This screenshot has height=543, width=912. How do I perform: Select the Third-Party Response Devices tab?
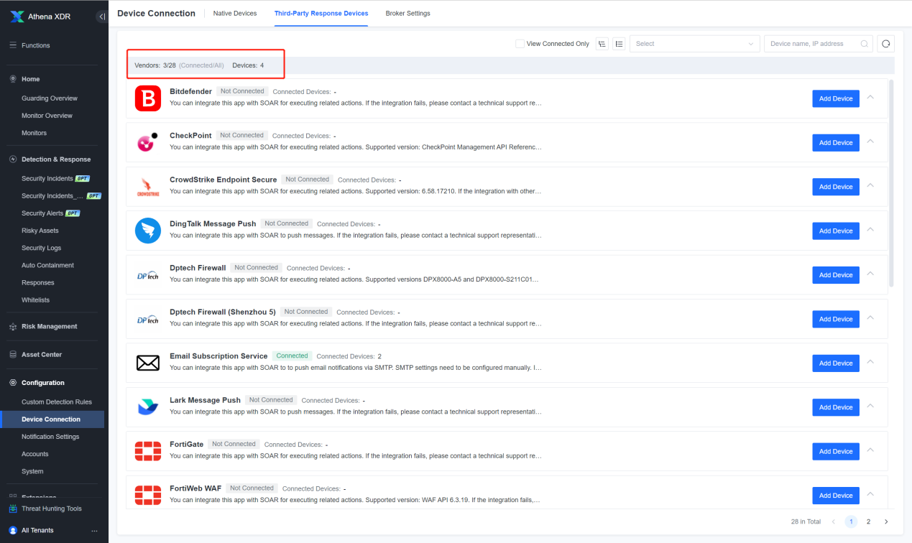(x=321, y=14)
